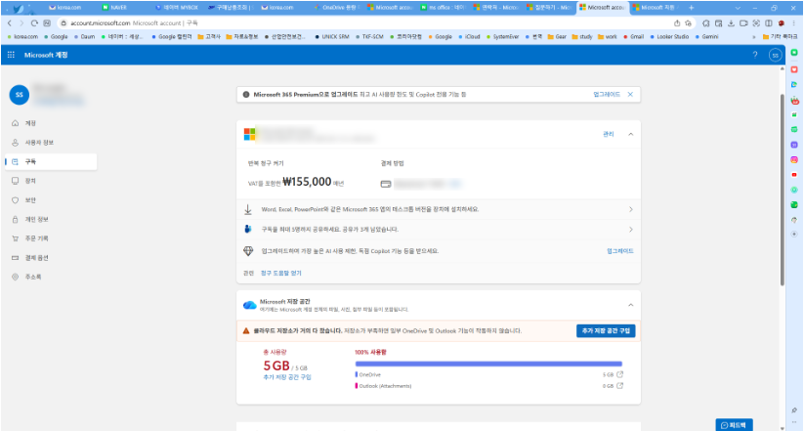Open the subscription sharing row chevron
The height and width of the screenshot is (431, 804).
coord(631,230)
